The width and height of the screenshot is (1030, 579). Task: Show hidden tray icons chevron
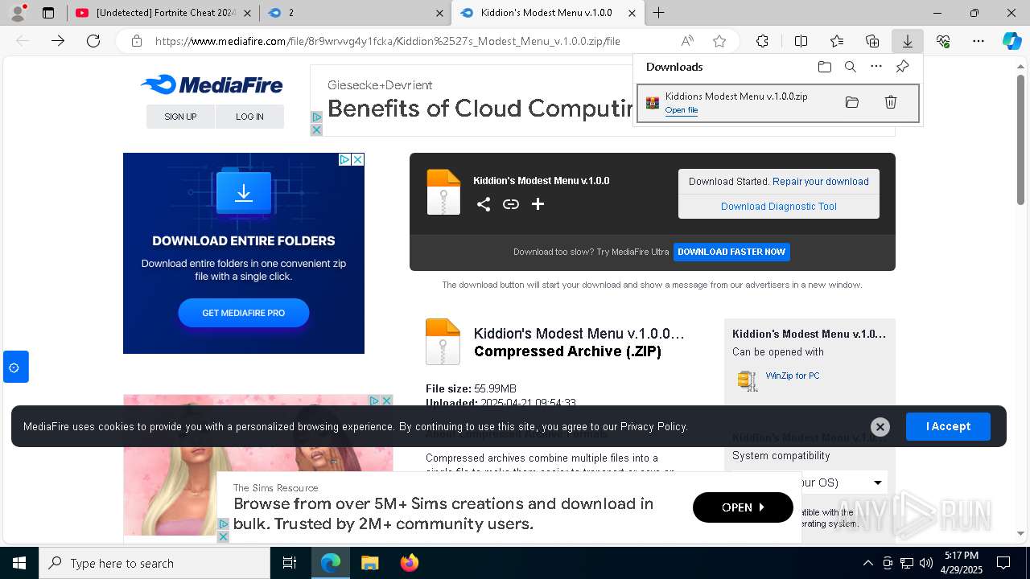click(x=867, y=563)
